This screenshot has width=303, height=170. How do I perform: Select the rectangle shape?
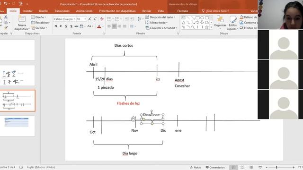pyautogui.click(x=197, y=18)
